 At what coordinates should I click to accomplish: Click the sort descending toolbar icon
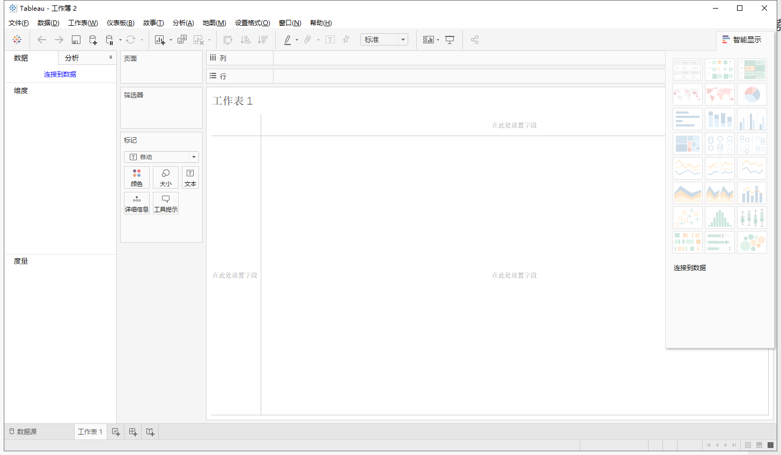click(x=262, y=39)
